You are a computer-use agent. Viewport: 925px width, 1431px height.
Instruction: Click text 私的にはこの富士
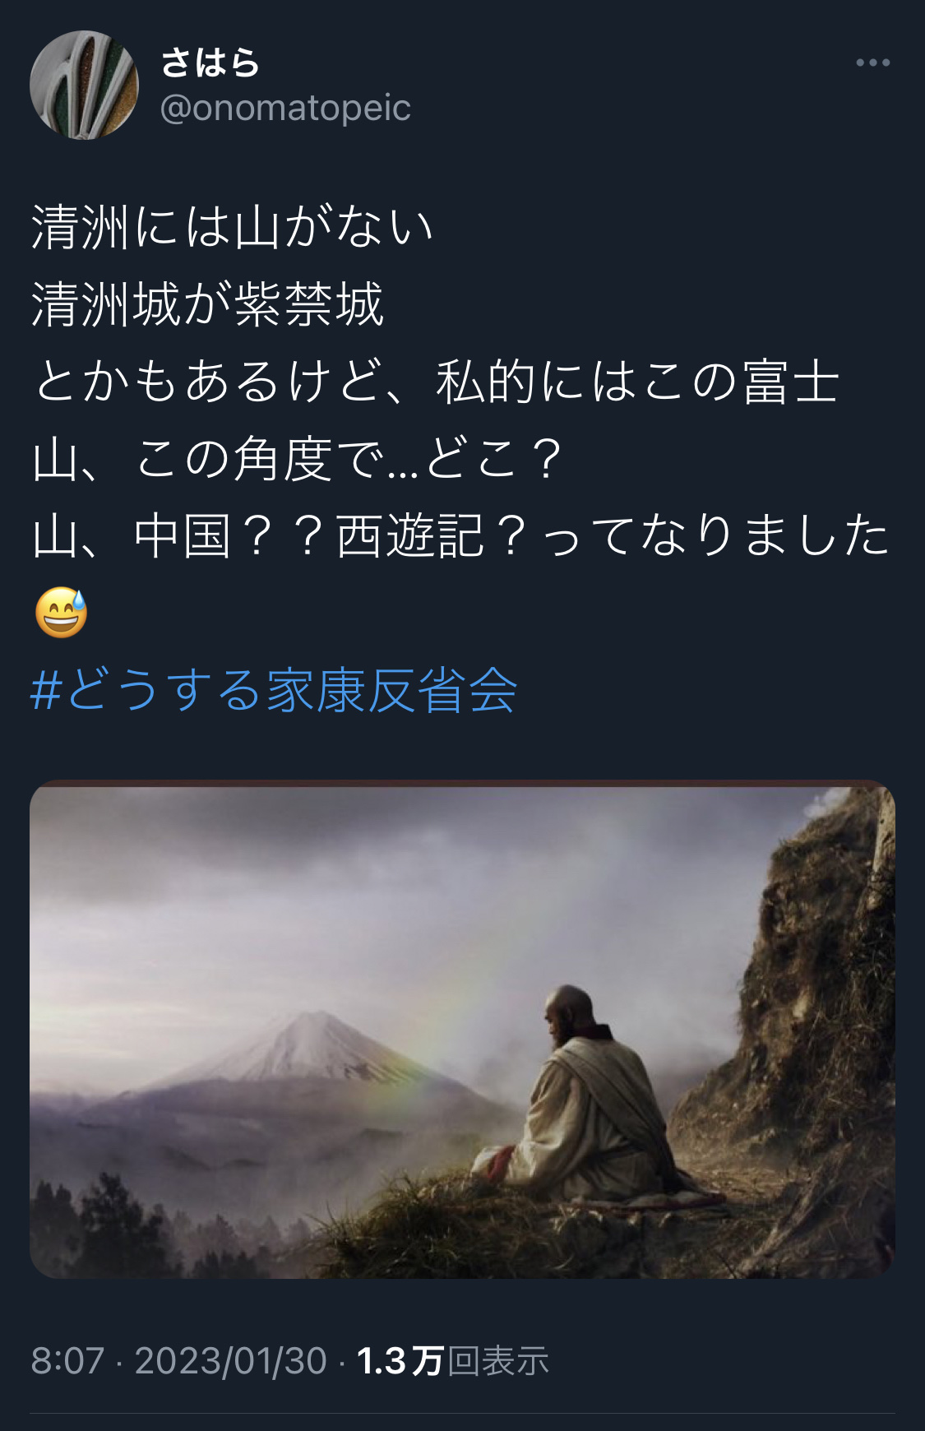point(637,382)
